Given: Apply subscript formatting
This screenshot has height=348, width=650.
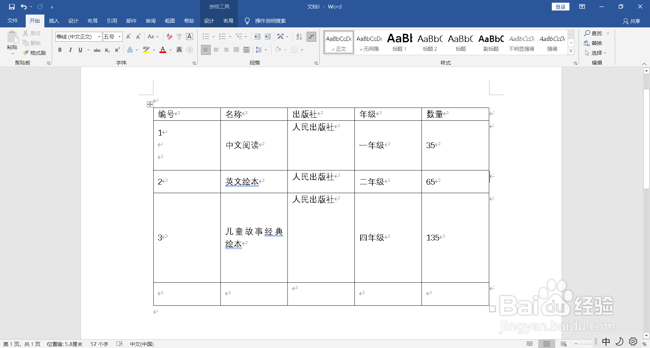Looking at the screenshot, I should [x=107, y=50].
